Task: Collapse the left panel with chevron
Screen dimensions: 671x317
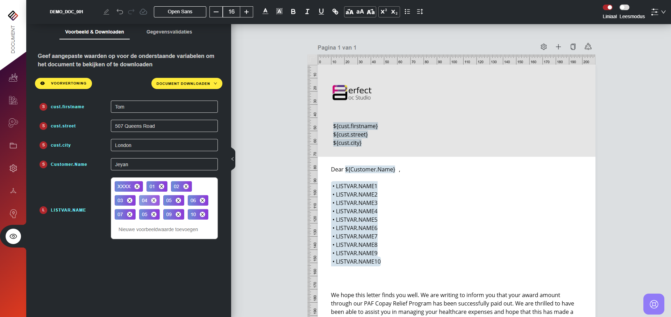Action: [233, 159]
